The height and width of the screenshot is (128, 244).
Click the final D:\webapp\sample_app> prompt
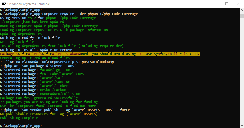(x=21, y=126)
